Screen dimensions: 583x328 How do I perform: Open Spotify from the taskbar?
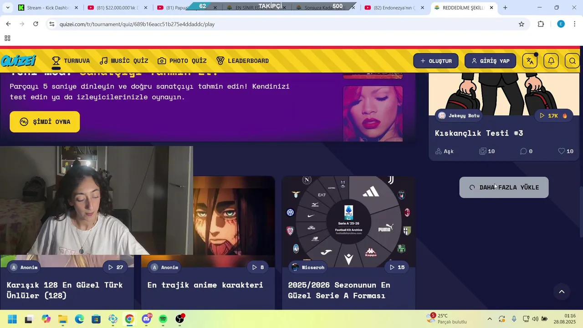[163, 319]
